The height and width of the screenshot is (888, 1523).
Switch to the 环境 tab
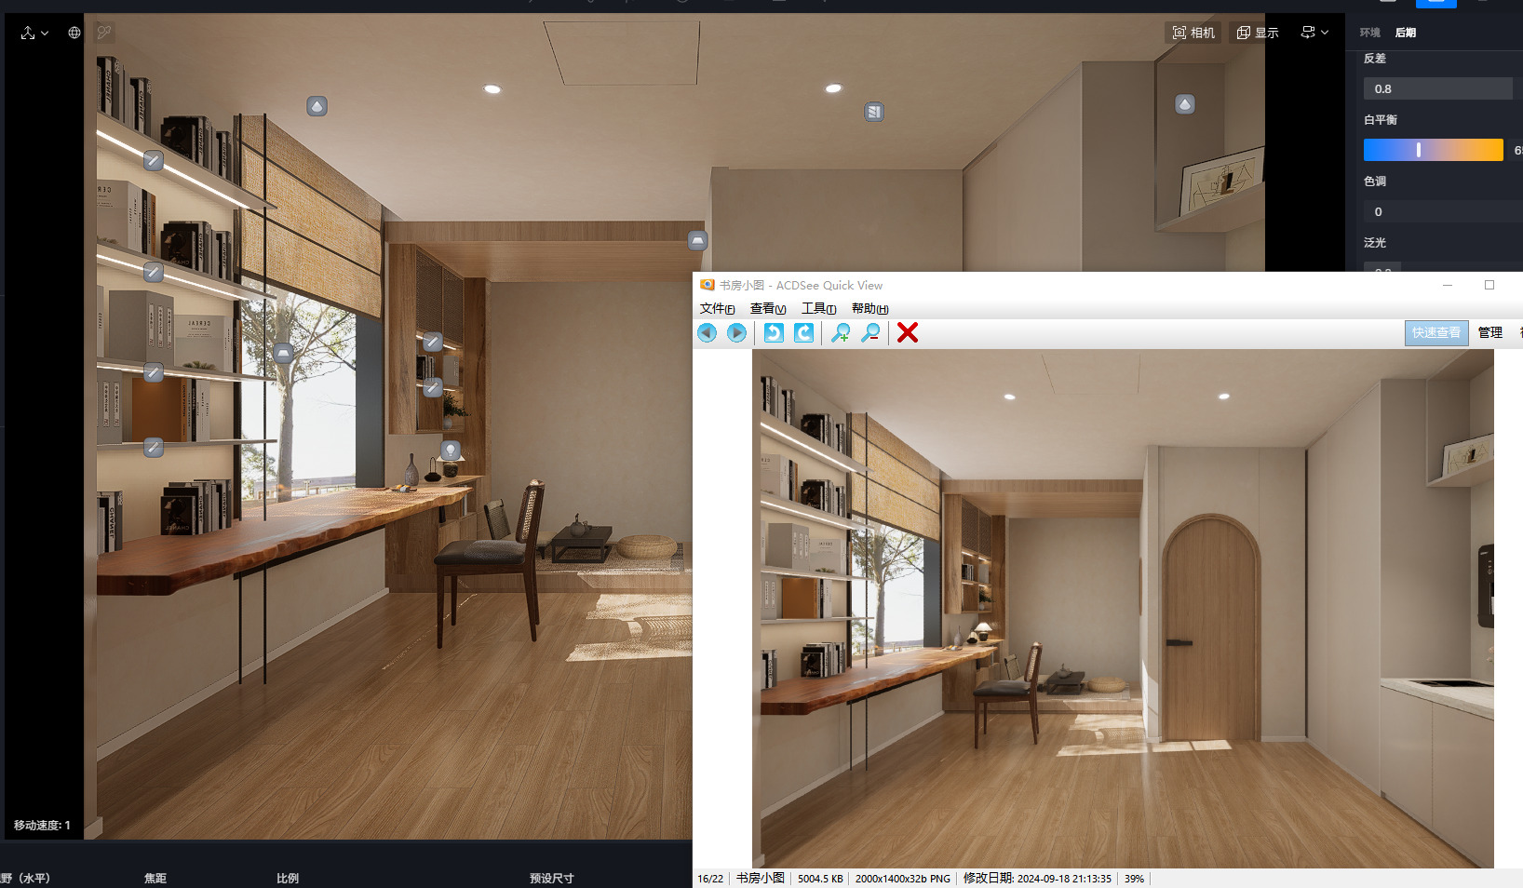1369,33
